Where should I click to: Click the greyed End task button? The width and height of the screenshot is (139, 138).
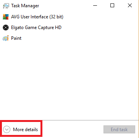tap(119, 130)
